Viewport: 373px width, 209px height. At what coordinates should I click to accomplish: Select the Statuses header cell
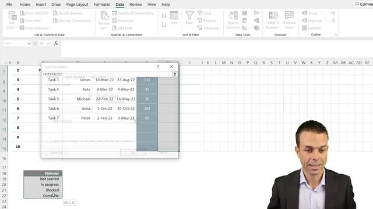tap(43, 173)
